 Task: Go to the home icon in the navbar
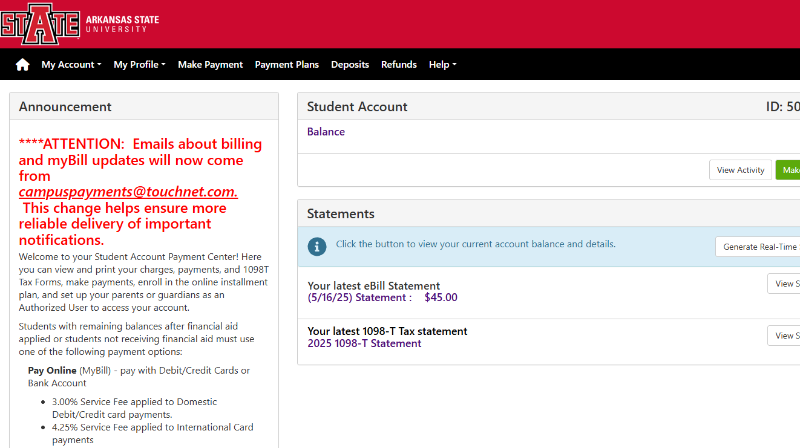click(x=22, y=65)
